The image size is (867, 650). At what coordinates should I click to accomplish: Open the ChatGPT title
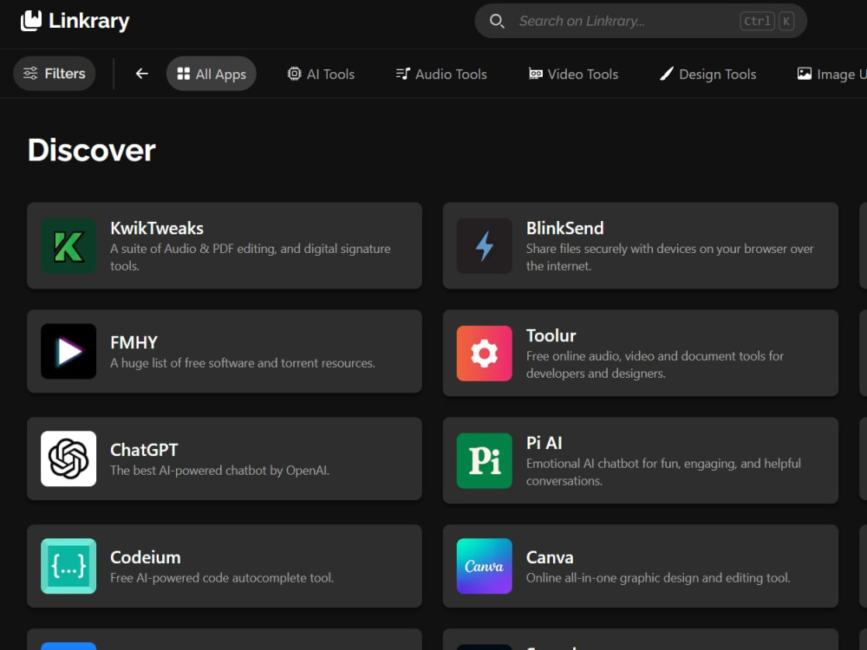(x=144, y=450)
